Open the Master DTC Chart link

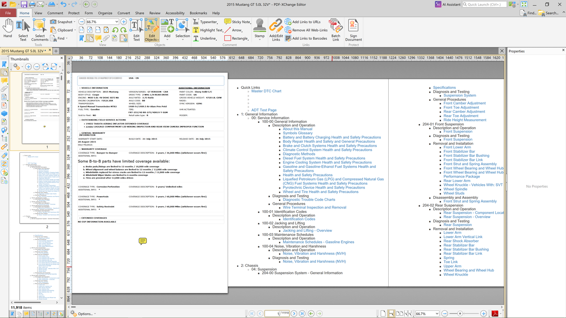pyautogui.click(x=266, y=91)
